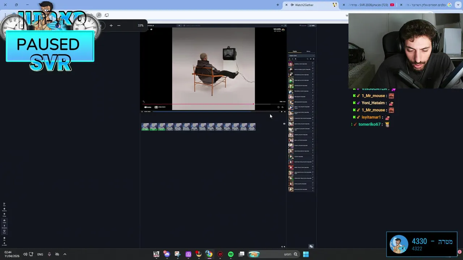Open the Snipping Tool taskbar icon
463x260 pixels.
coord(177,254)
